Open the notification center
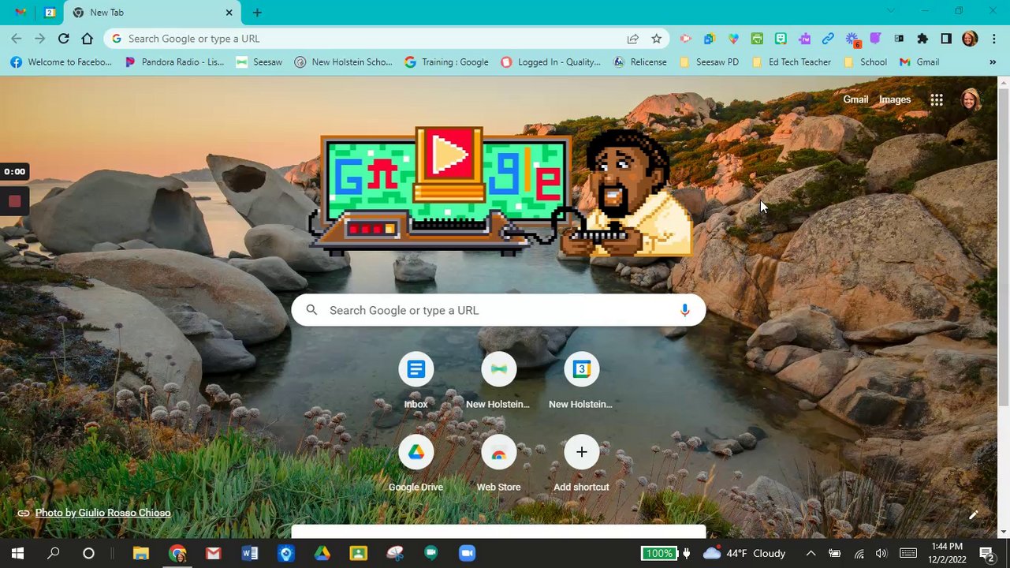The height and width of the screenshot is (568, 1010). click(986, 553)
